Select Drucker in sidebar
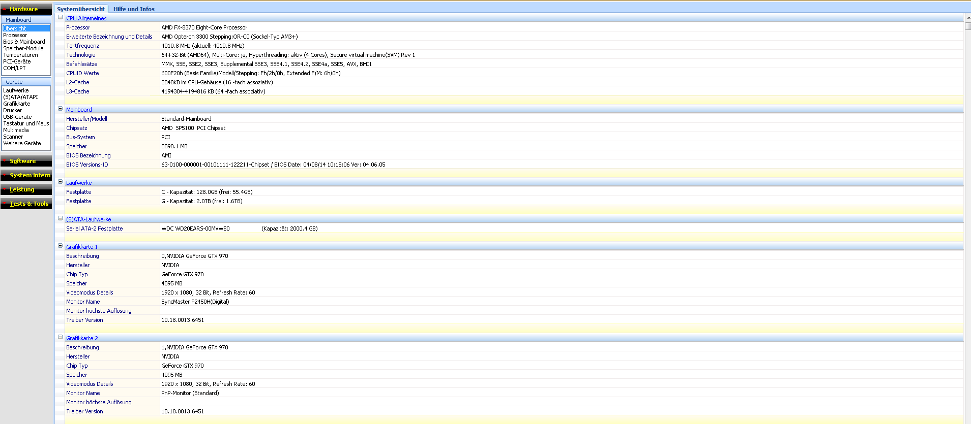 pos(13,110)
